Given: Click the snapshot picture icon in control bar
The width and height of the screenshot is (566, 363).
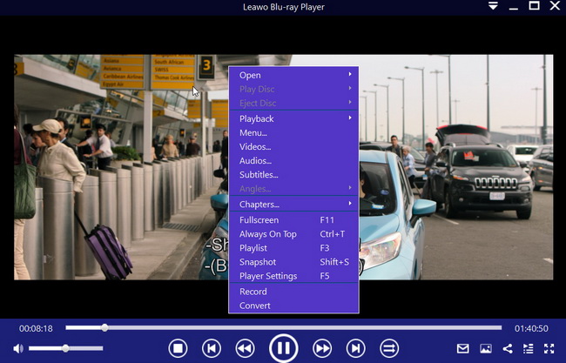Looking at the screenshot, I should (485, 348).
